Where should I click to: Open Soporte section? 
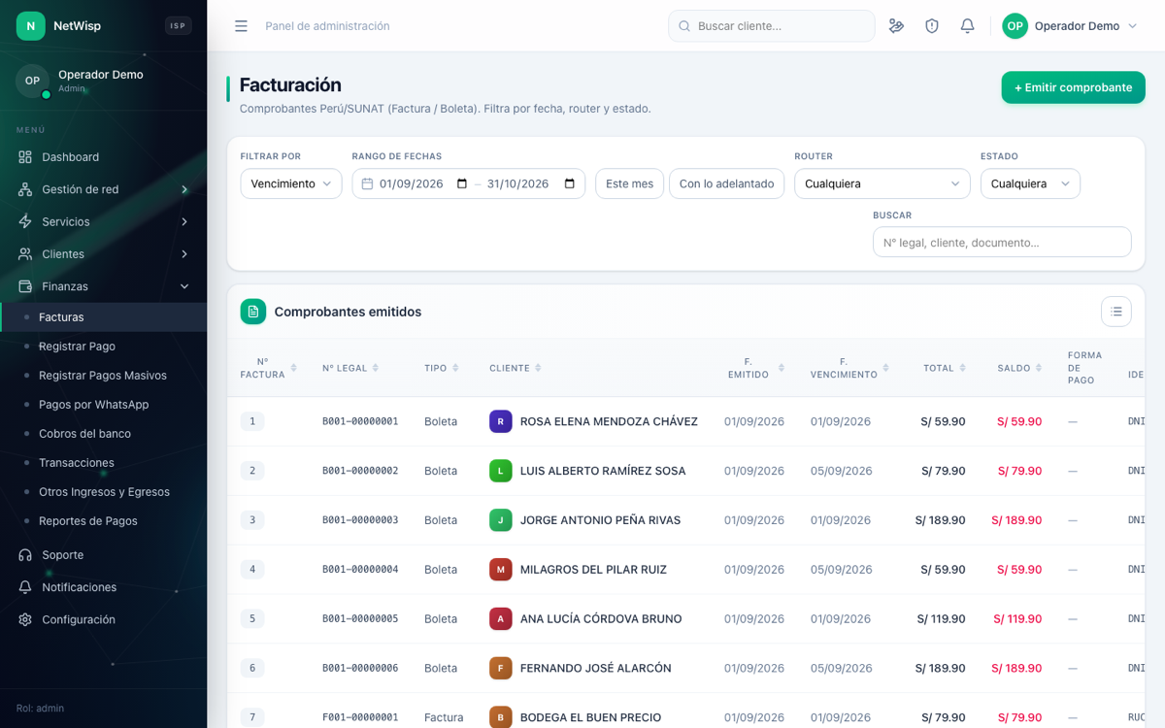pyautogui.click(x=103, y=555)
